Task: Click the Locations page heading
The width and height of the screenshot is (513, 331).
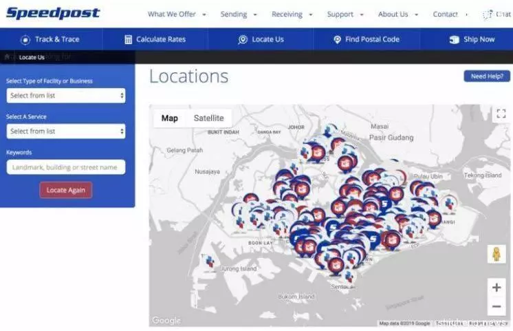Action: (189, 76)
